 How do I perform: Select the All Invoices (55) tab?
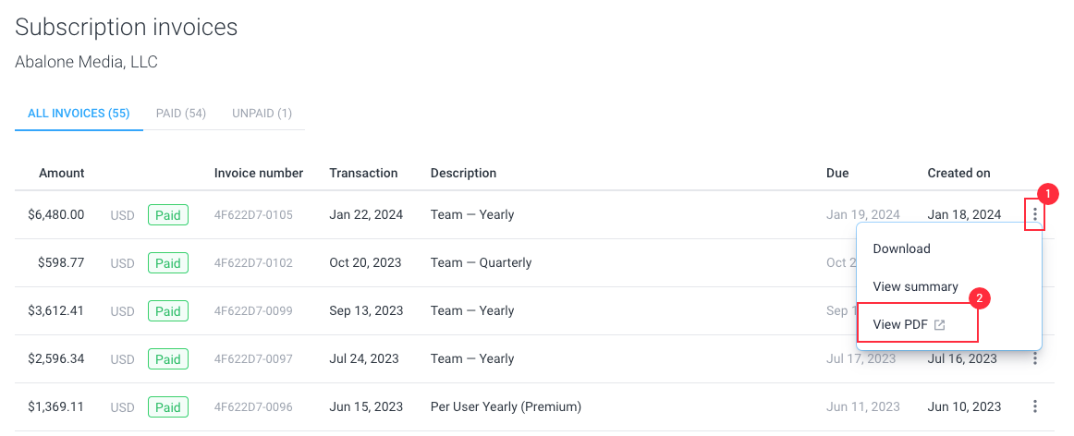tap(79, 113)
